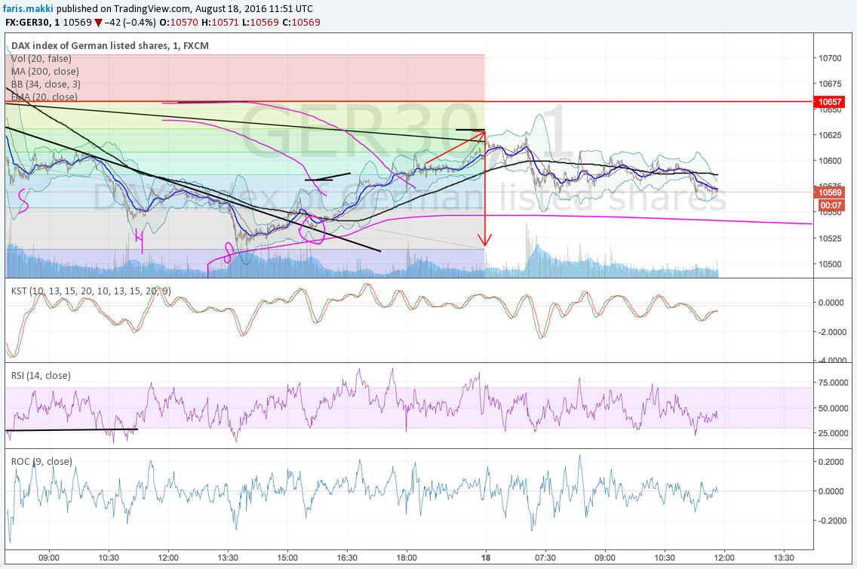The height and width of the screenshot is (569, 857).
Task: Select the C:10569 close price value
Action: 301,23
